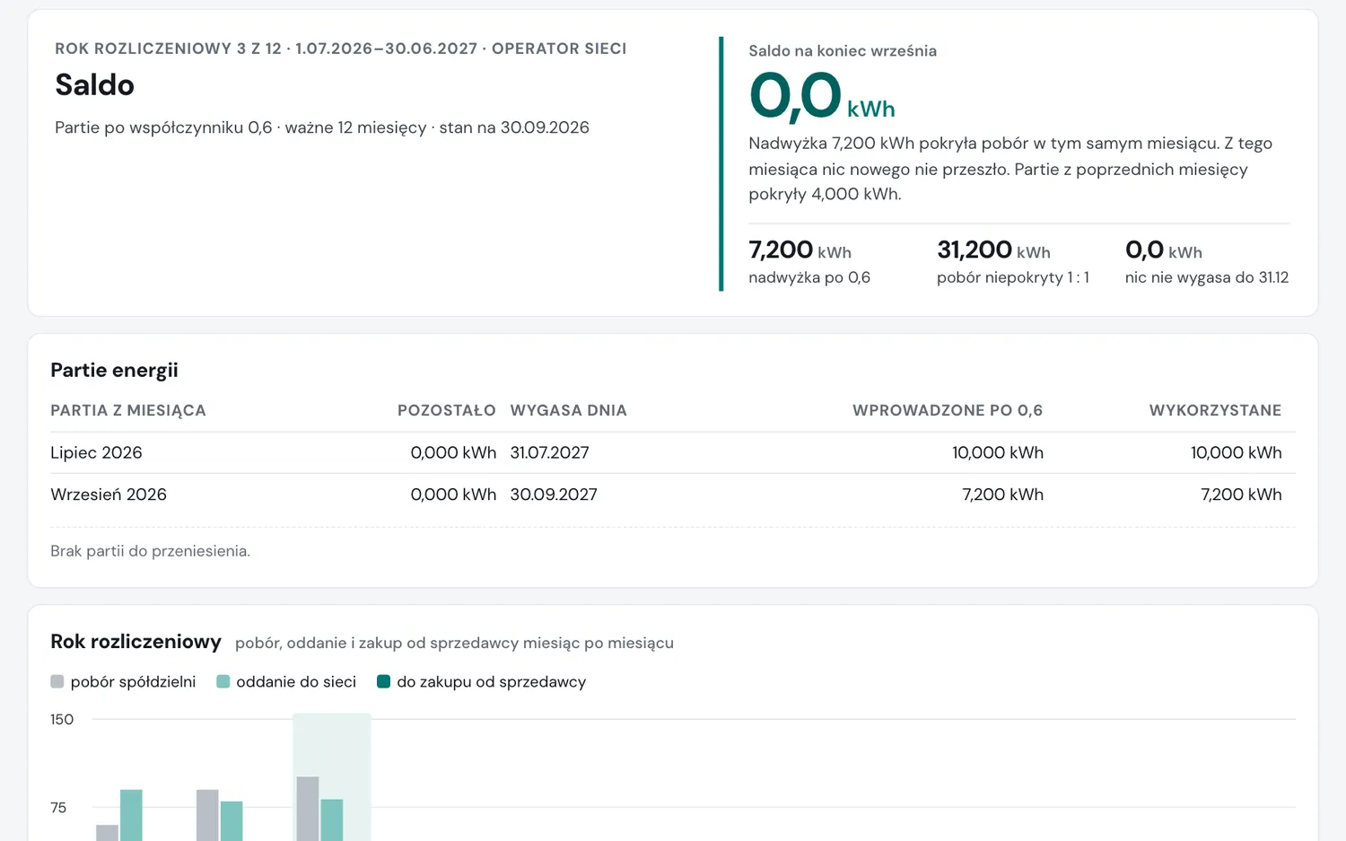
Task: Click 'Wykorzystane' value for Wrzesień 2026
Action: point(1242,495)
